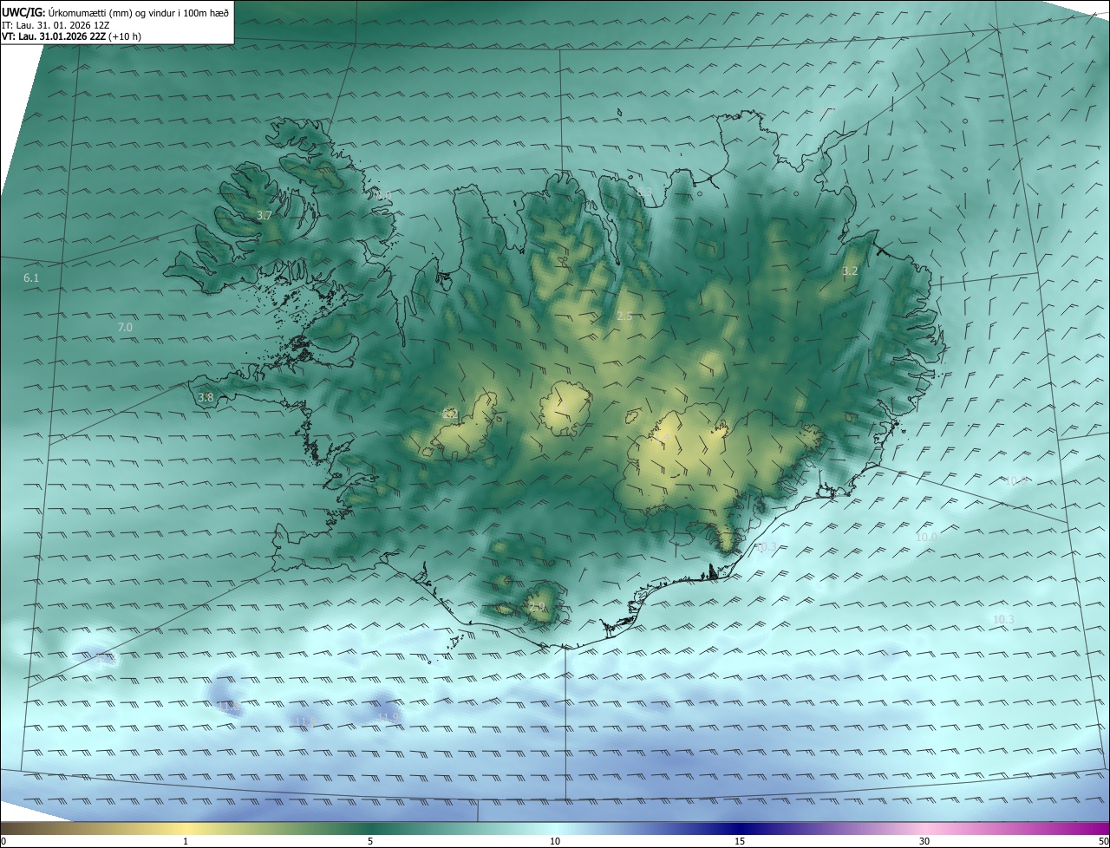Select the initial time line 'IT: Lau. 31. 01. 2026 12Z'
The height and width of the screenshot is (848, 1110).
tap(57, 25)
